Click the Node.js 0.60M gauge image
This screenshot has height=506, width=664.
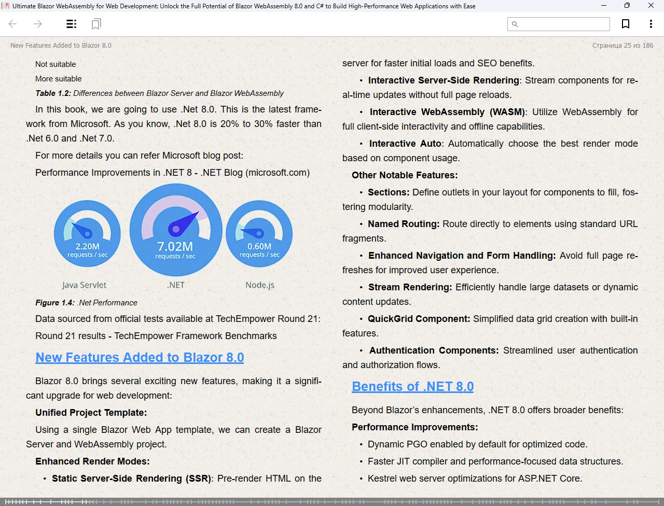[259, 234]
